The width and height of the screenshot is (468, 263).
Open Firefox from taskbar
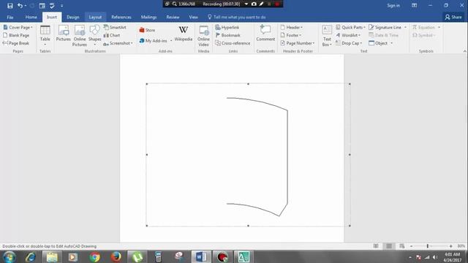tap(116, 256)
